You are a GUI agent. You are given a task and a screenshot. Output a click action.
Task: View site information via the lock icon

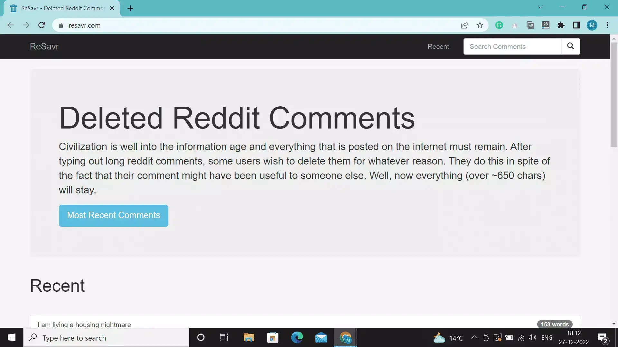coord(61,25)
